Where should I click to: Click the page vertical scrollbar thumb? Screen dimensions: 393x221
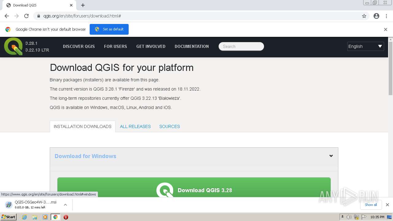[x=391, y=69]
